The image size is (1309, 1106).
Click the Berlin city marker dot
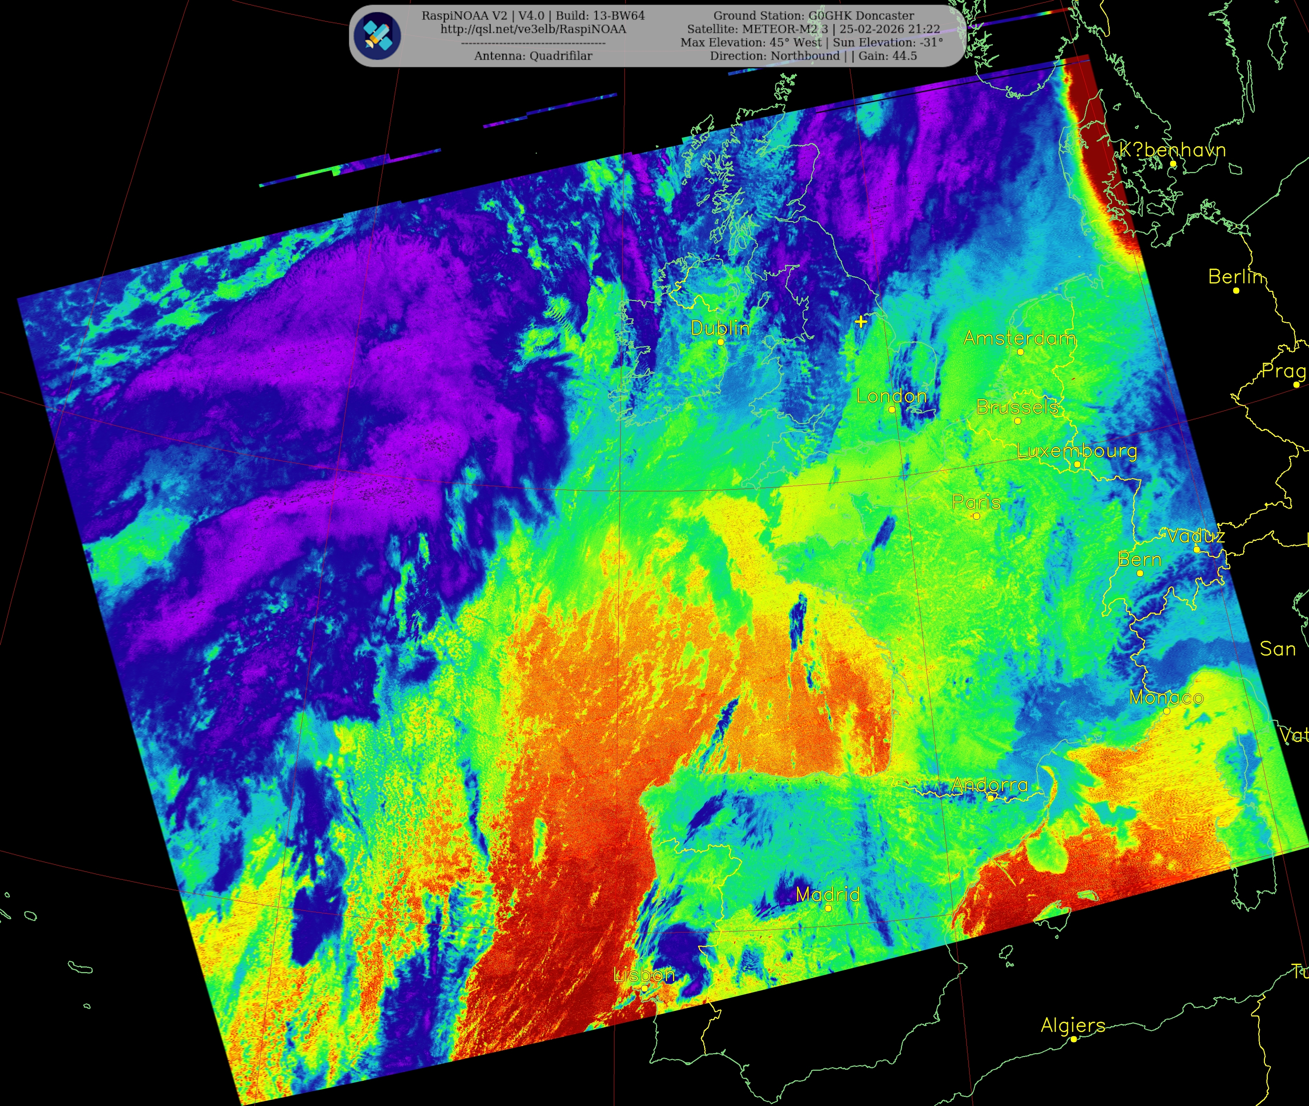coord(1236,290)
